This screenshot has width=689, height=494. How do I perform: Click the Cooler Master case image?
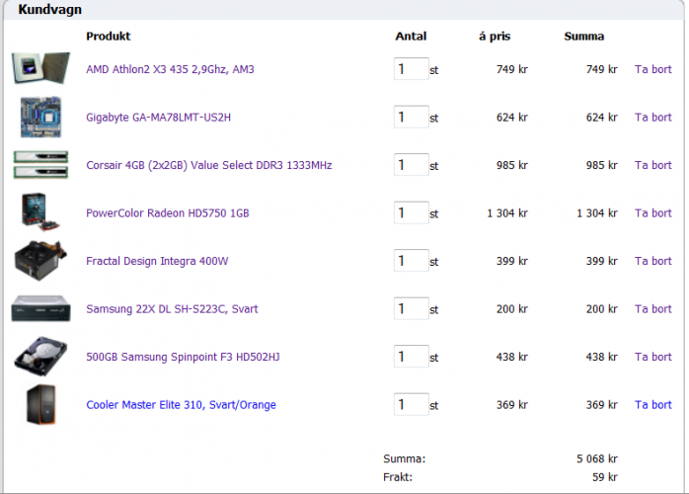[x=40, y=405]
